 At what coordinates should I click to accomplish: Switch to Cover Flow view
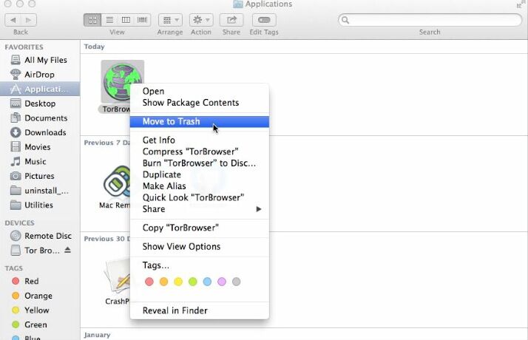[143, 20]
